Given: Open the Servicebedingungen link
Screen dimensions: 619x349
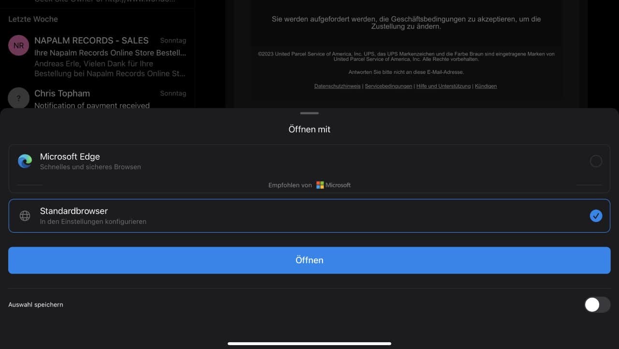Looking at the screenshot, I should click(x=388, y=86).
